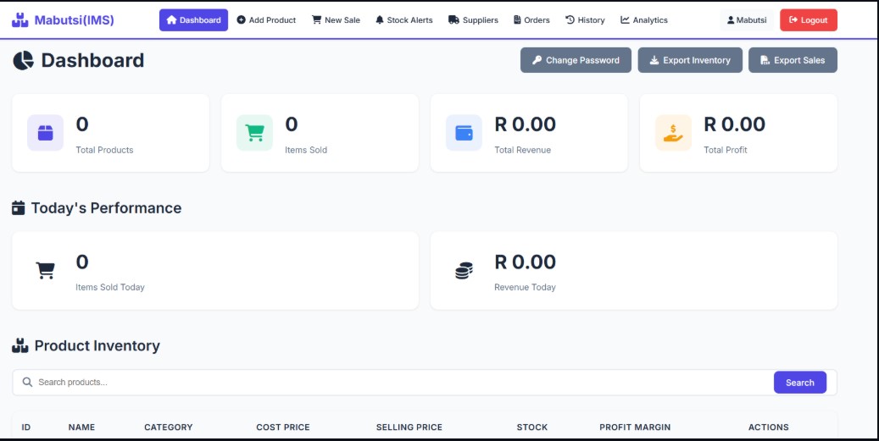Navigate to Orders page
The width and height of the screenshot is (879, 441).
point(531,20)
